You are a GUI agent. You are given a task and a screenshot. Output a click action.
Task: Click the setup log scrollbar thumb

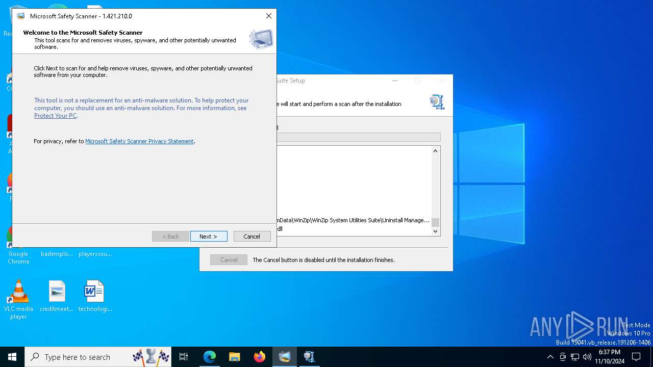click(x=435, y=222)
